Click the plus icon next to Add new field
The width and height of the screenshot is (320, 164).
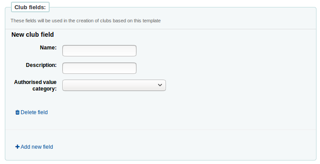tap(18, 147)
